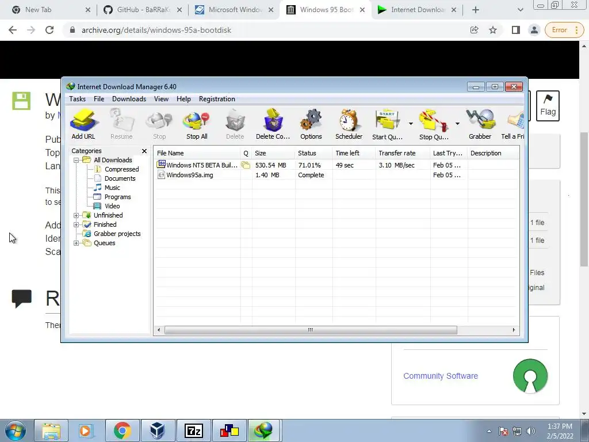
Task: Sort by Size column header
Action: pyautogui.click(x=273, y=153)
